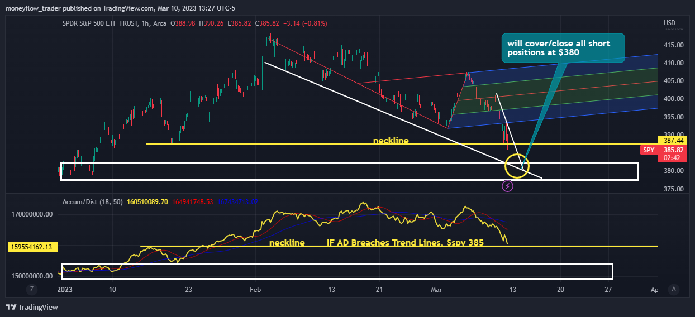The height and width of the screenshot is (317, 695).
Task: Click the 415.00 price axis label
Action: [x=673, y=45]
